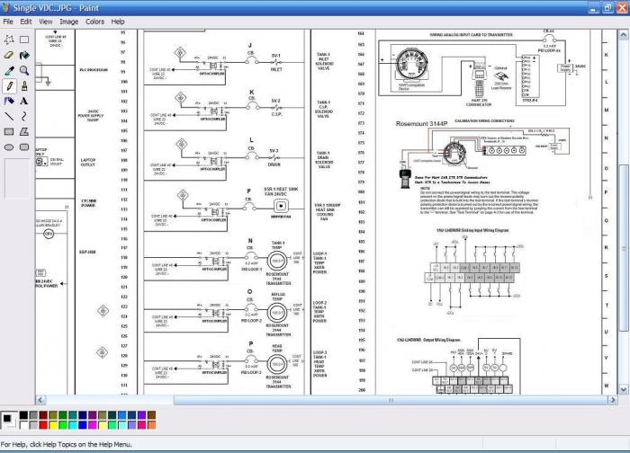Open the File menu

8,22
